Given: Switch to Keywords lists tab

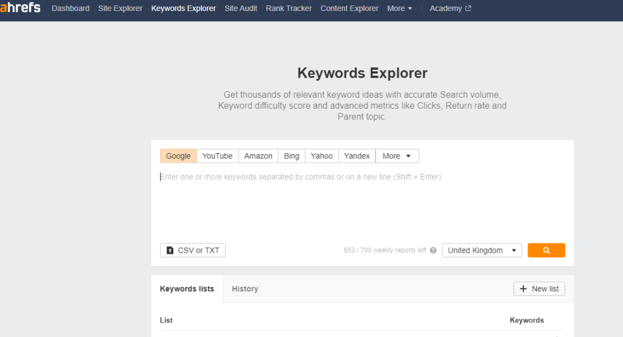Looking at the screenshot, I should pos(187,288).
